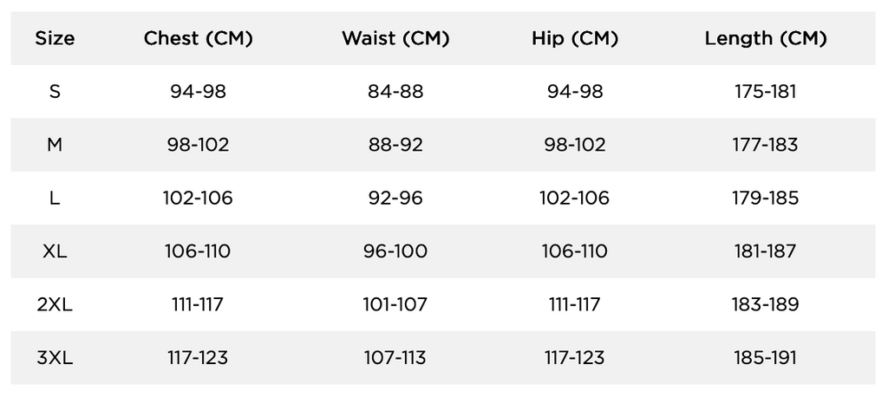Select the M size row label

55,145
